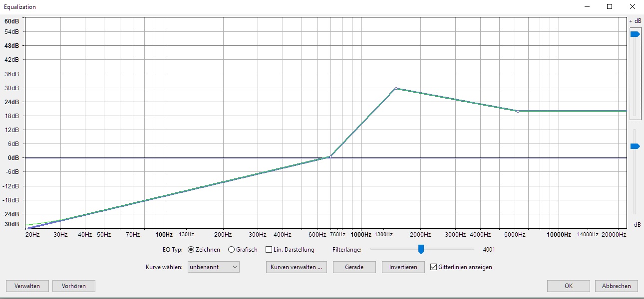Click the upper + dB slider handle

click(x=635, y=34)
